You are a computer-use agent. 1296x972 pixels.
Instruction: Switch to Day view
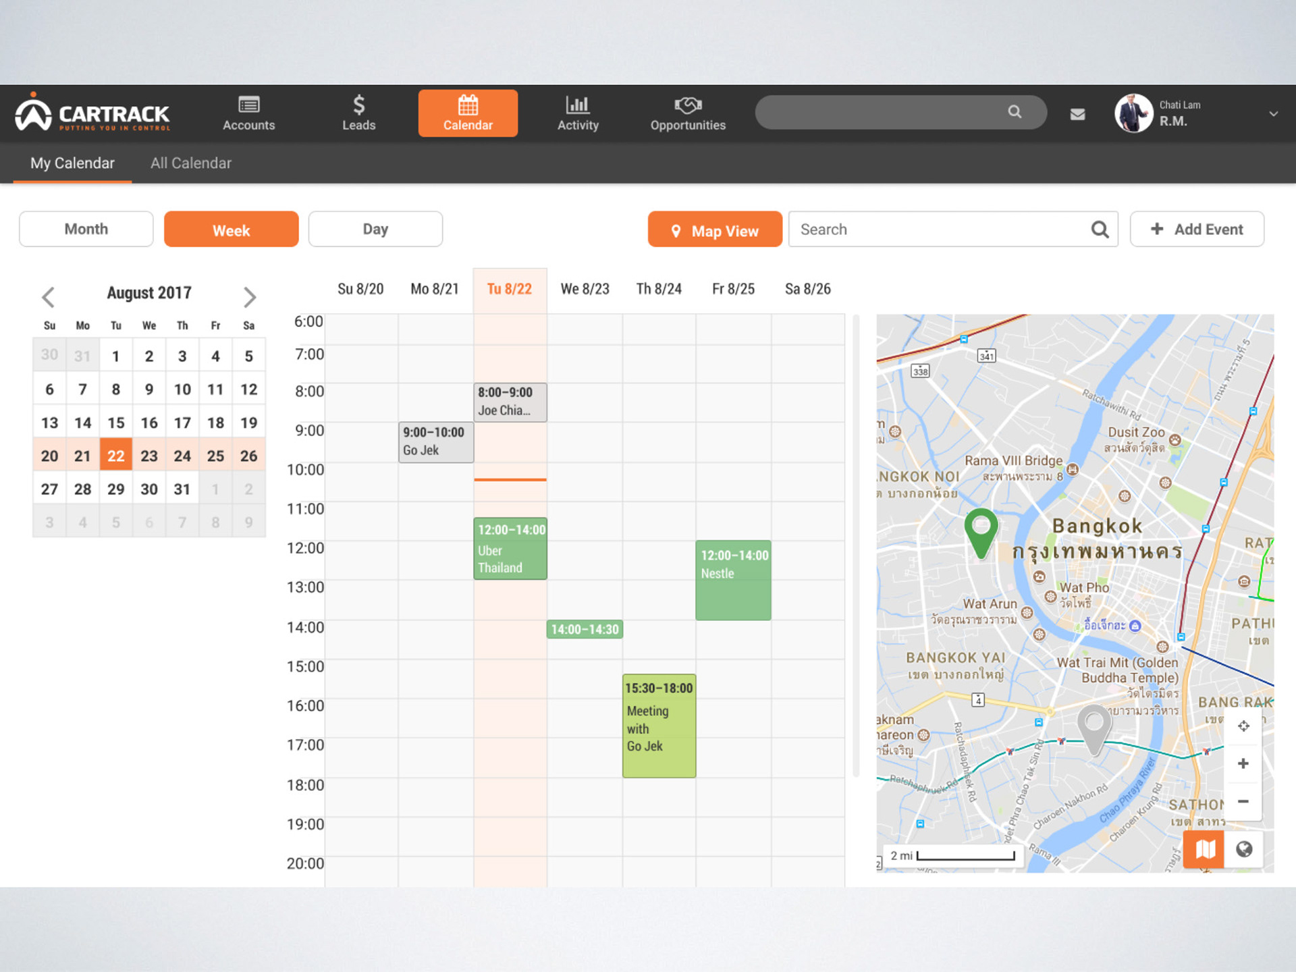click(x=375, y=229)
